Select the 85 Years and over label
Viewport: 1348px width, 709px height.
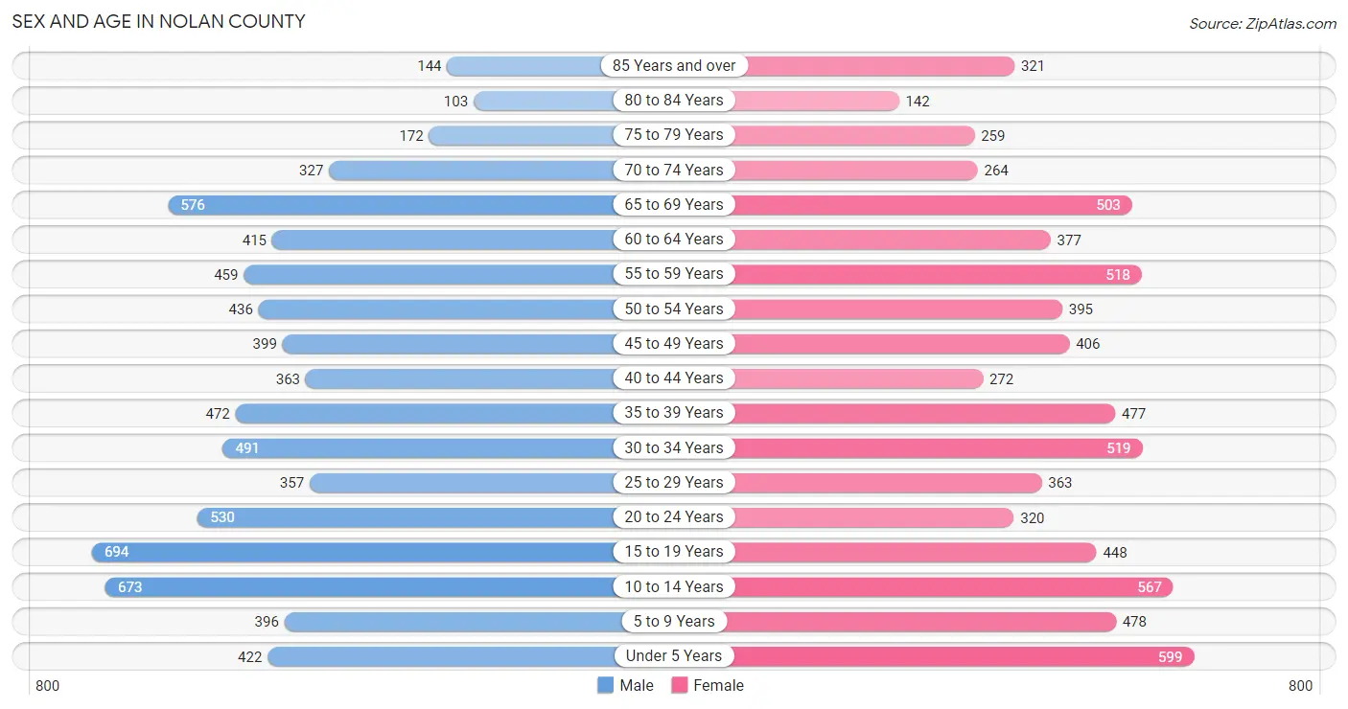674,65
